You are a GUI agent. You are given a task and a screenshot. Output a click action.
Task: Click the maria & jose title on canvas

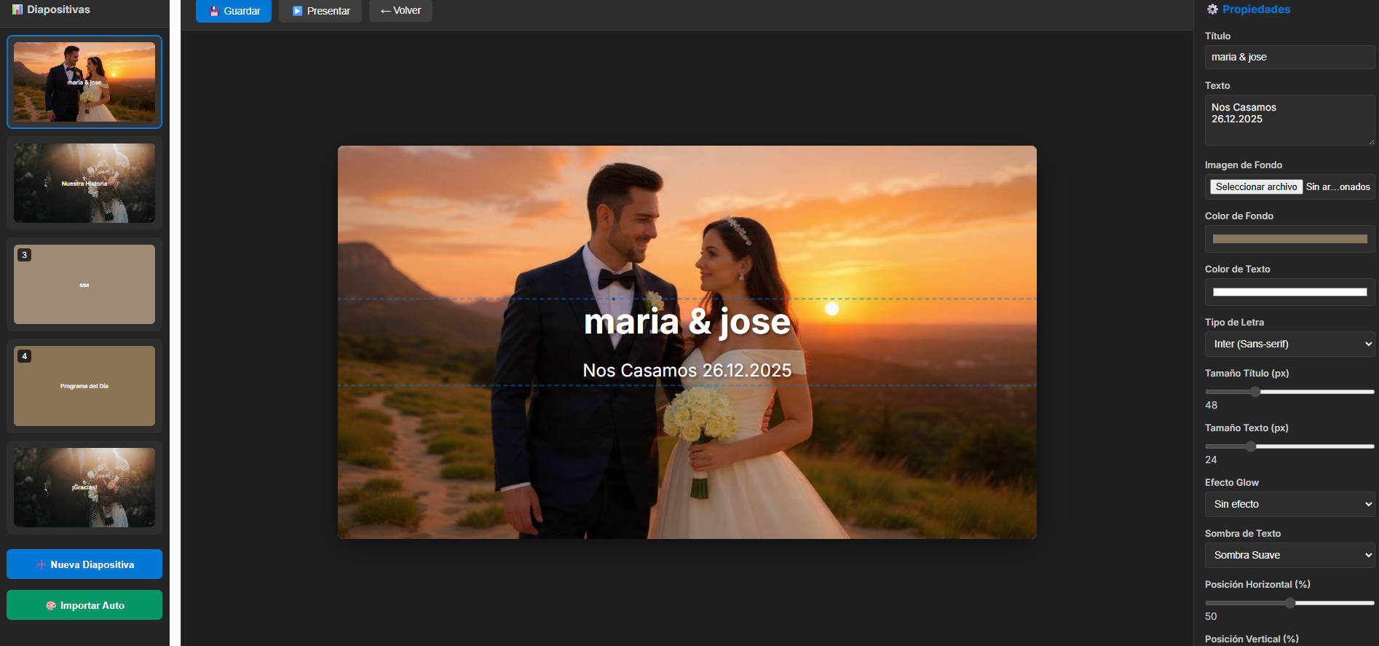(687, 322)
